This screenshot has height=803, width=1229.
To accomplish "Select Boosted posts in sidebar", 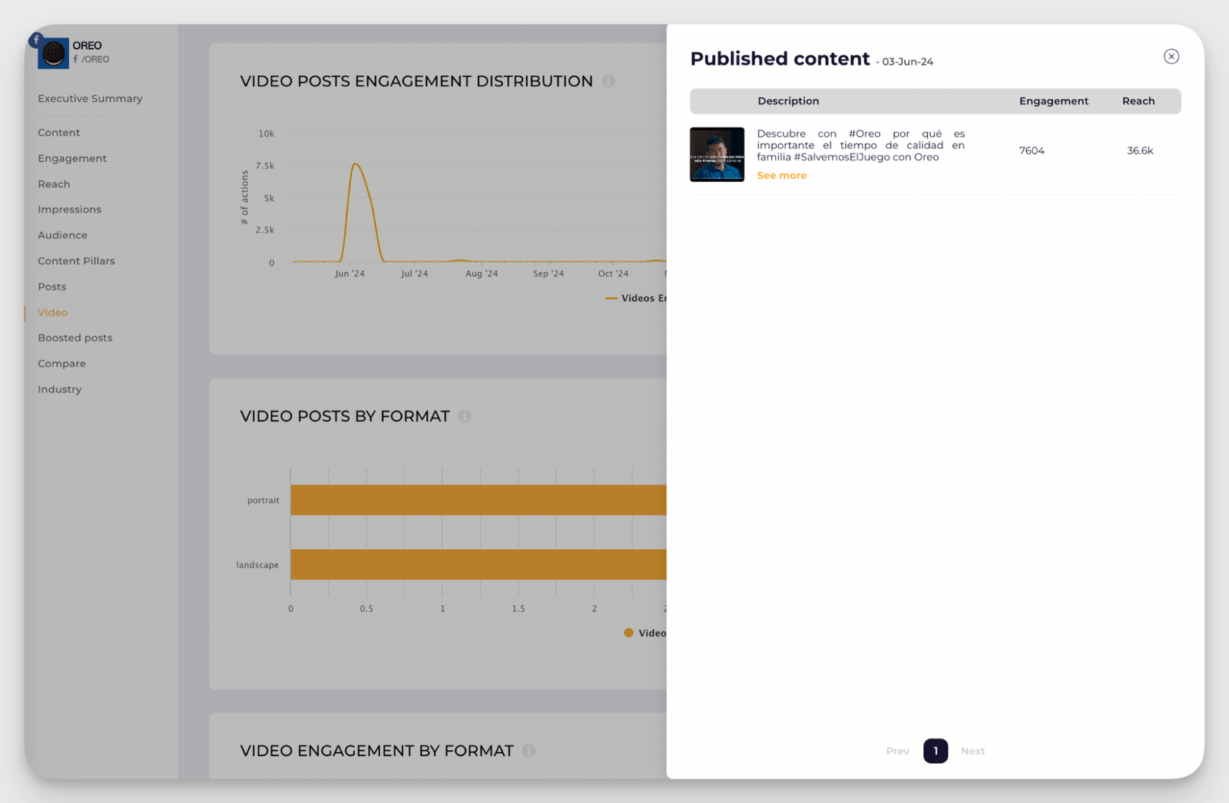I will pos(75,338).
